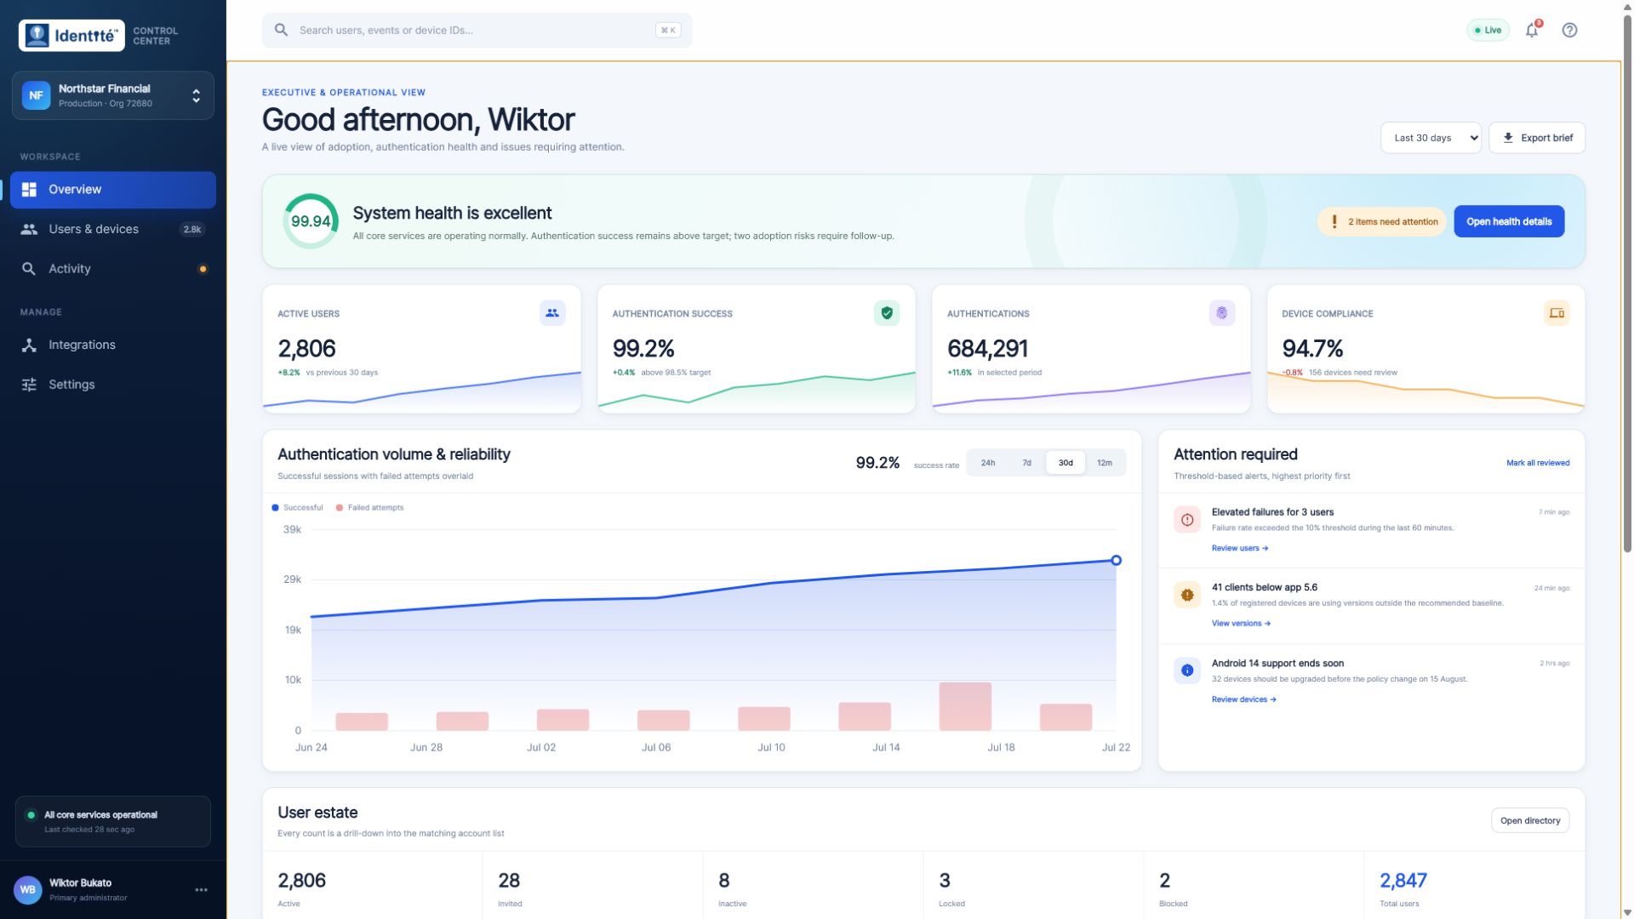Click the blue info icon for Android 14 support
The width and height of the screenshot is (1634, 919).
click(x=1187, y=671)
